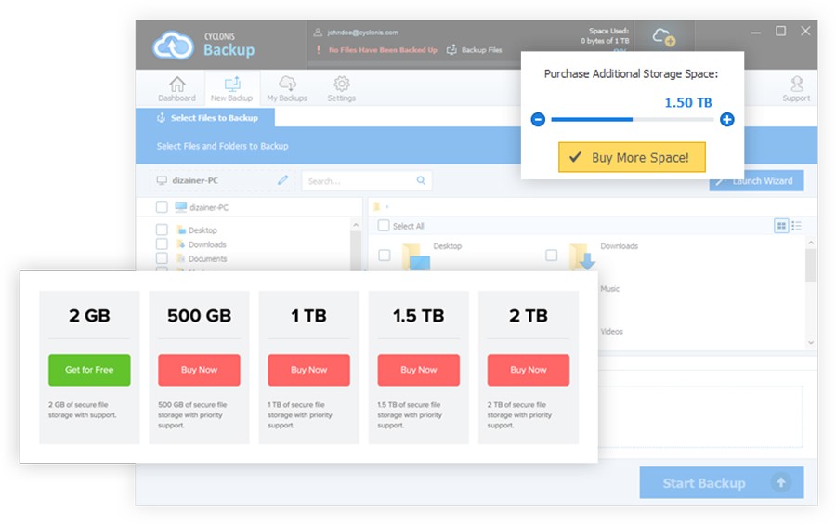The image size is (836, 525).
Task: Open the Settings gear icon
Action: [341, 85]
